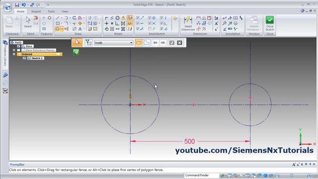Image resolution: width=318 pixels, height=179 pixels.
Task: Adjust the zoom slider in status bar
Action: [x=292, y=176]
